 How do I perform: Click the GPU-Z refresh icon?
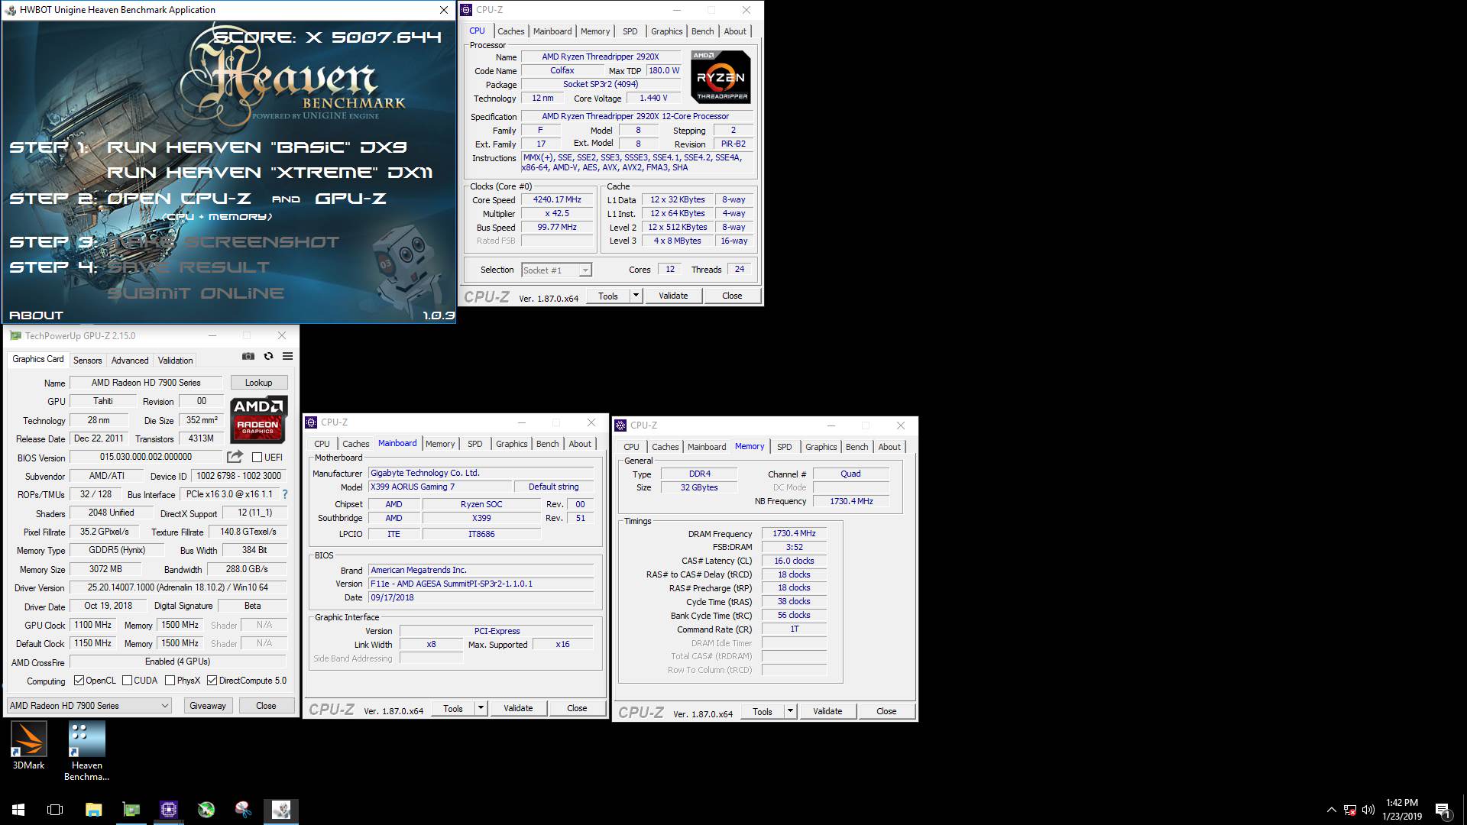[x=268, y=356]
